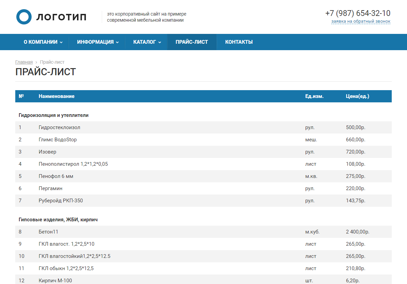407x284 pixels.
Task: Click the № column header
Action: (21, 96)
